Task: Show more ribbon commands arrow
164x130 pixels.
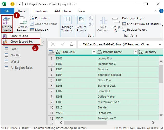Action: pos(162,26)
